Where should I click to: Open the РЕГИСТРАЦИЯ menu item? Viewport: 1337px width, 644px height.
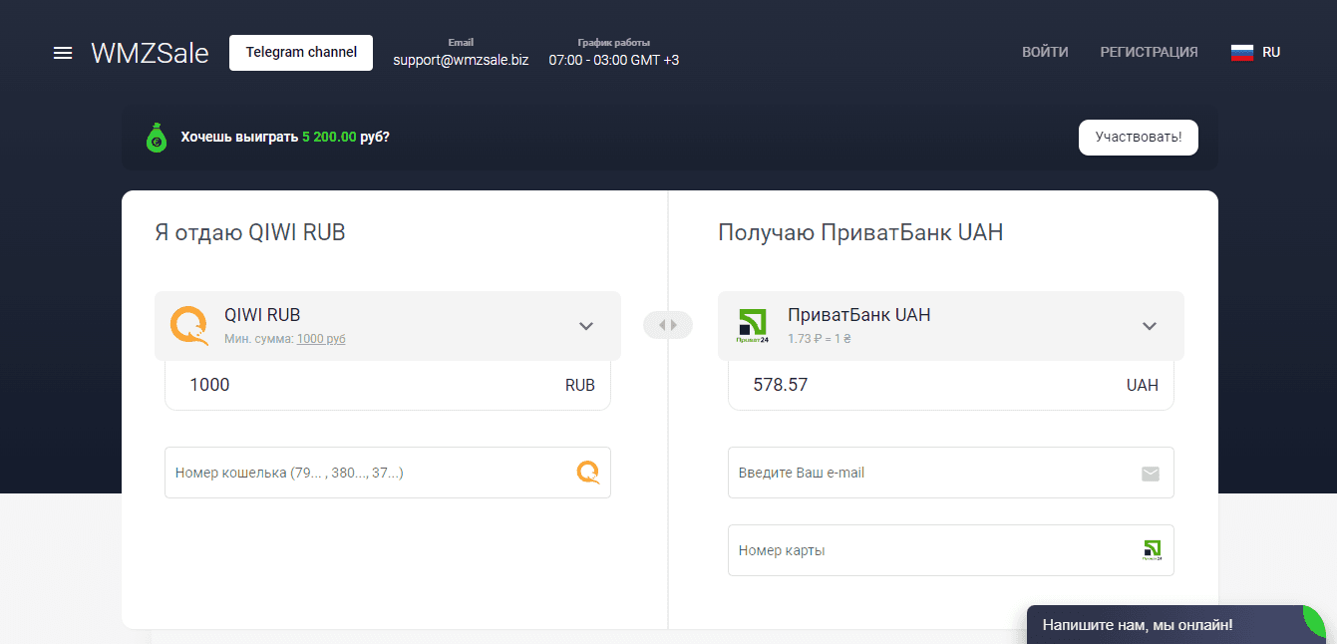1149,51
